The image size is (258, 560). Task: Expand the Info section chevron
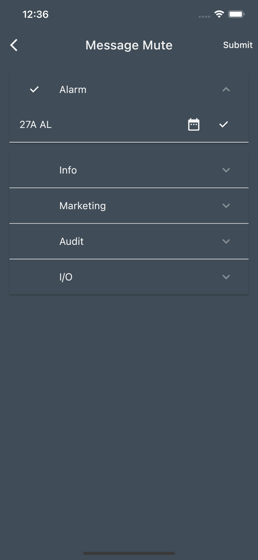[x=226, y=170]
